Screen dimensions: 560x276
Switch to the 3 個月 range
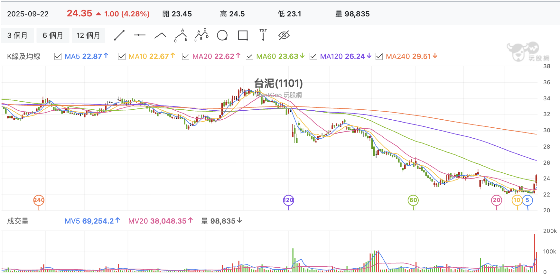tap(17, 35)
